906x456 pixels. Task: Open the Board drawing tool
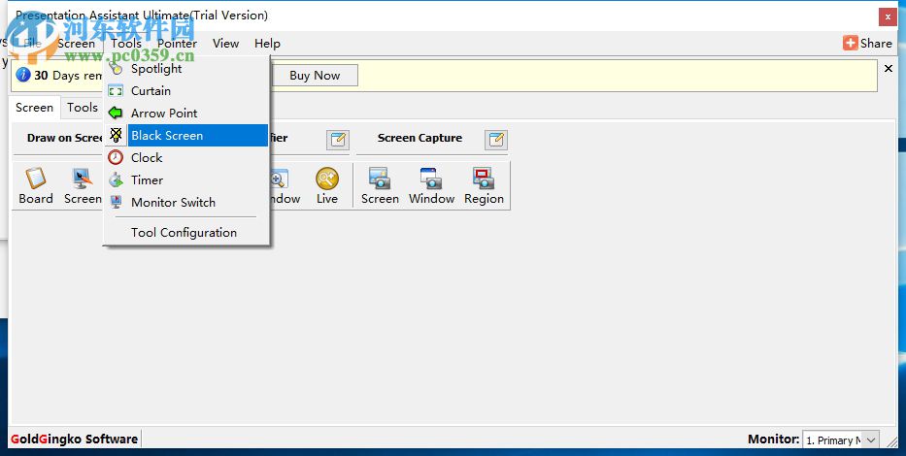[x=36, y=186]
